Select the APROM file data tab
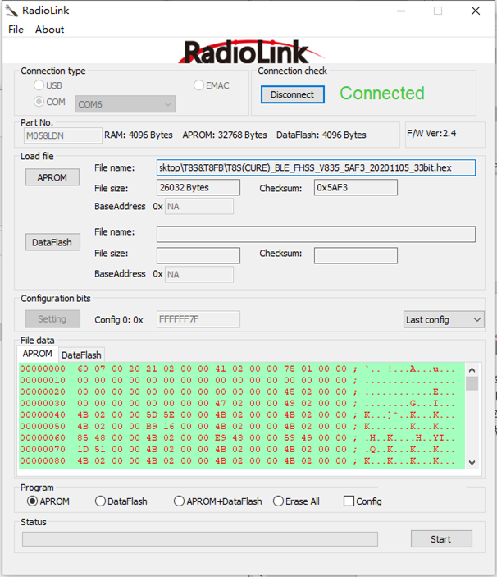 [37, 354]
